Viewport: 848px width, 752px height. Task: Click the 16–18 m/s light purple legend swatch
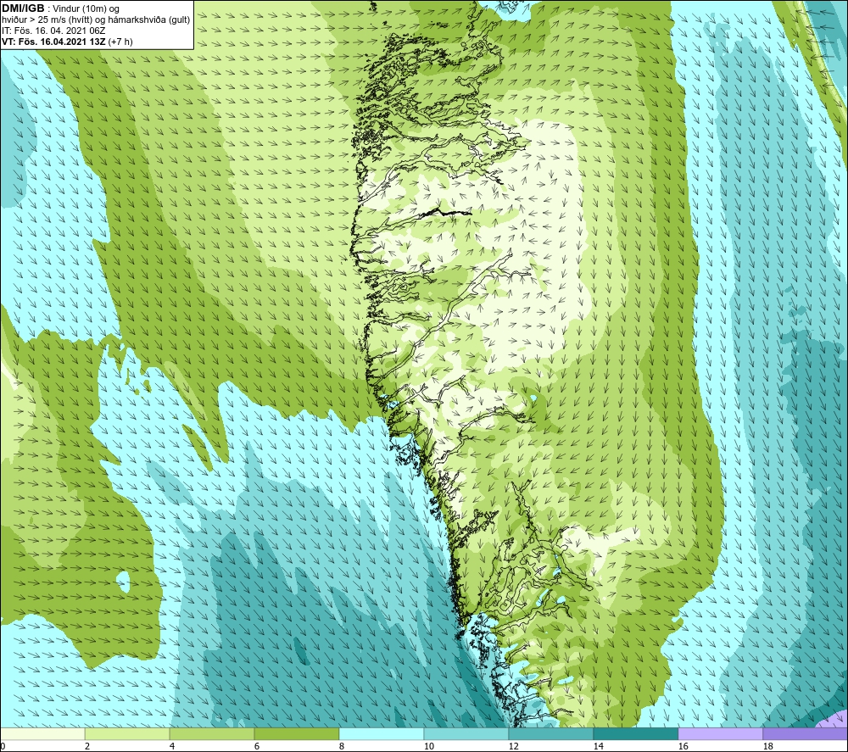tap(720, 733)
